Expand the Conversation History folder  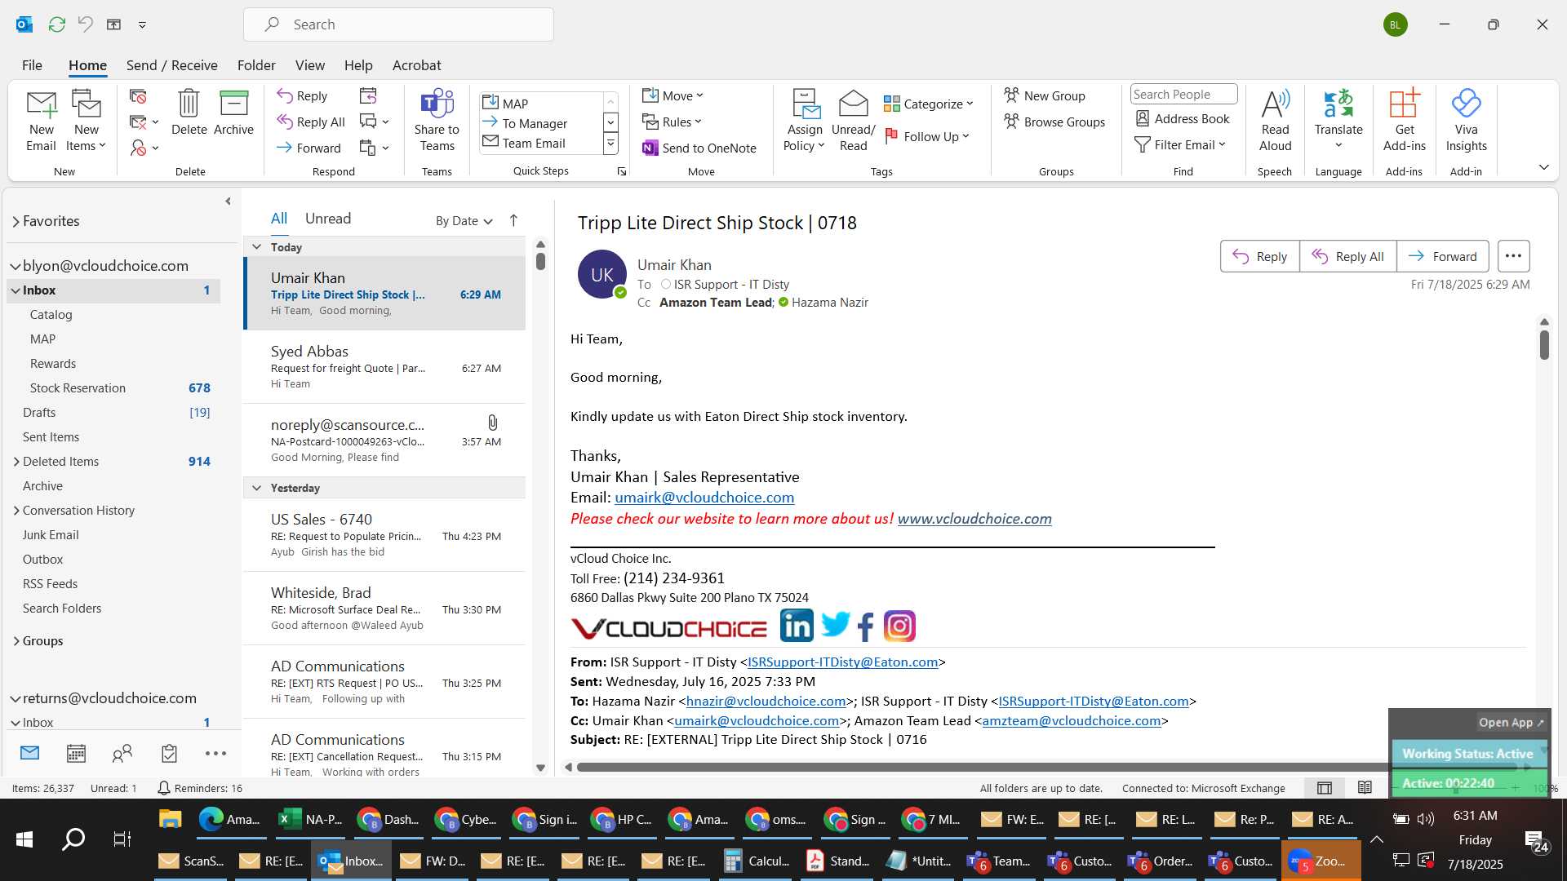tap(16, 510)
